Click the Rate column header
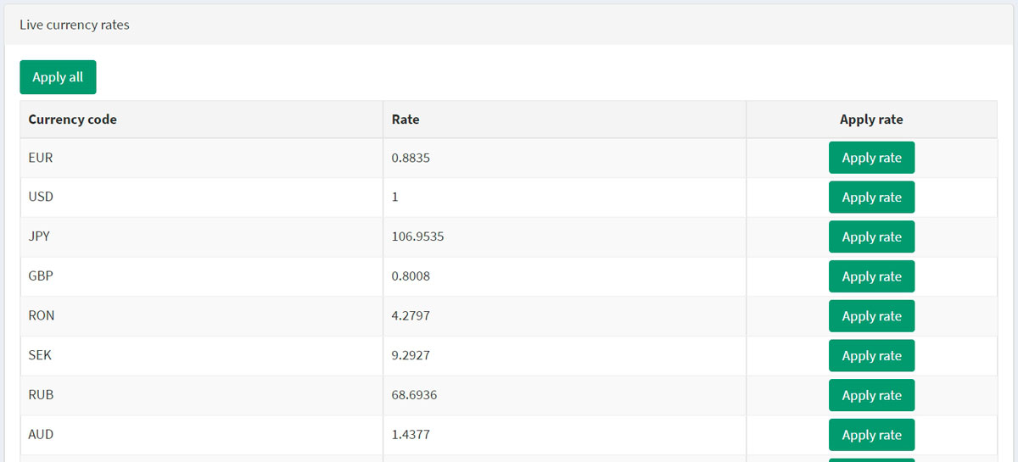This screenshot has width=1018, height=462. pyautogui.click(x=406, y=120)
